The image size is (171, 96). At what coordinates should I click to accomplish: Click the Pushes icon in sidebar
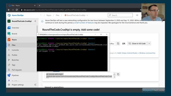[x=9, y=55]
